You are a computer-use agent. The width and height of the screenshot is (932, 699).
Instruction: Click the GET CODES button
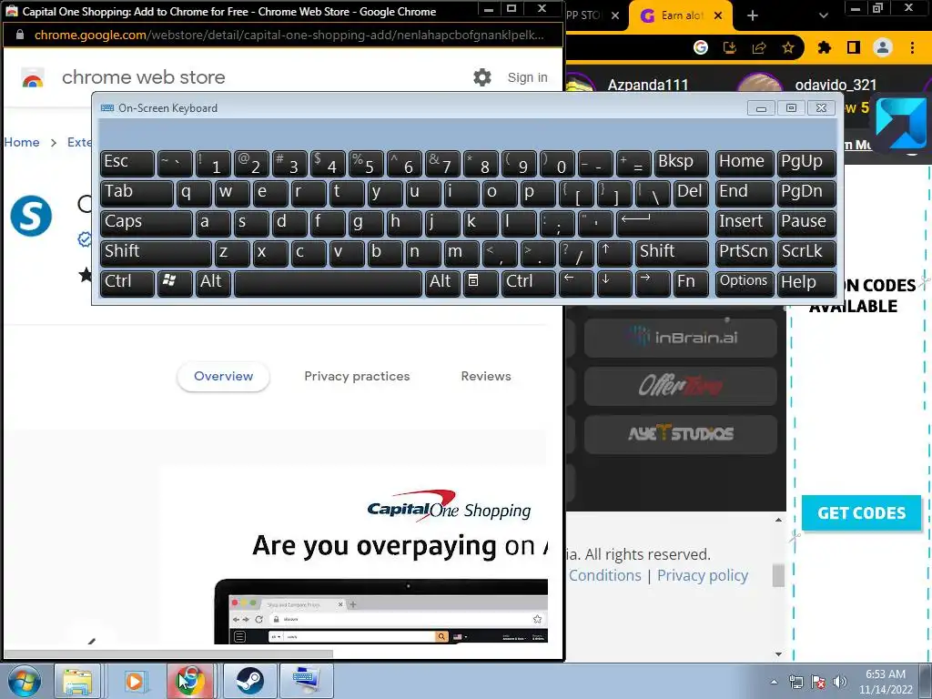coord(861,513)
